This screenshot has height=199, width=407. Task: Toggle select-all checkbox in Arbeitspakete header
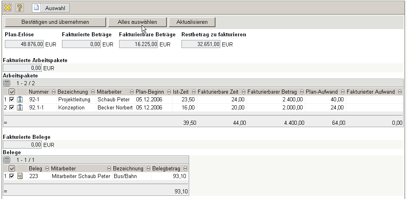click(12, 92)
